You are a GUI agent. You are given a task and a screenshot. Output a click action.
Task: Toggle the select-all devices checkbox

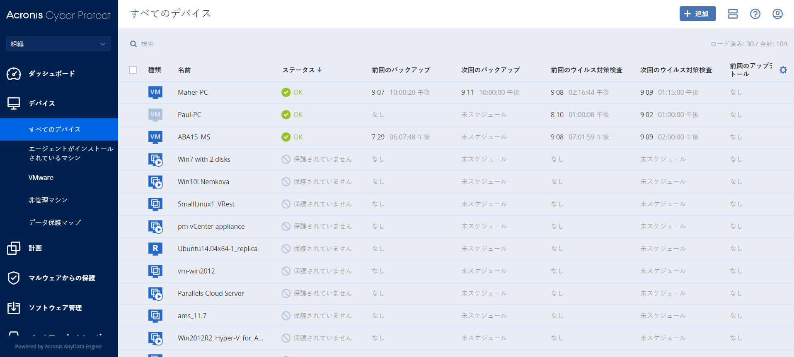[x=133, y=70]
